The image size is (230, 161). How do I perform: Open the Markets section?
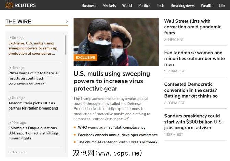109,5
